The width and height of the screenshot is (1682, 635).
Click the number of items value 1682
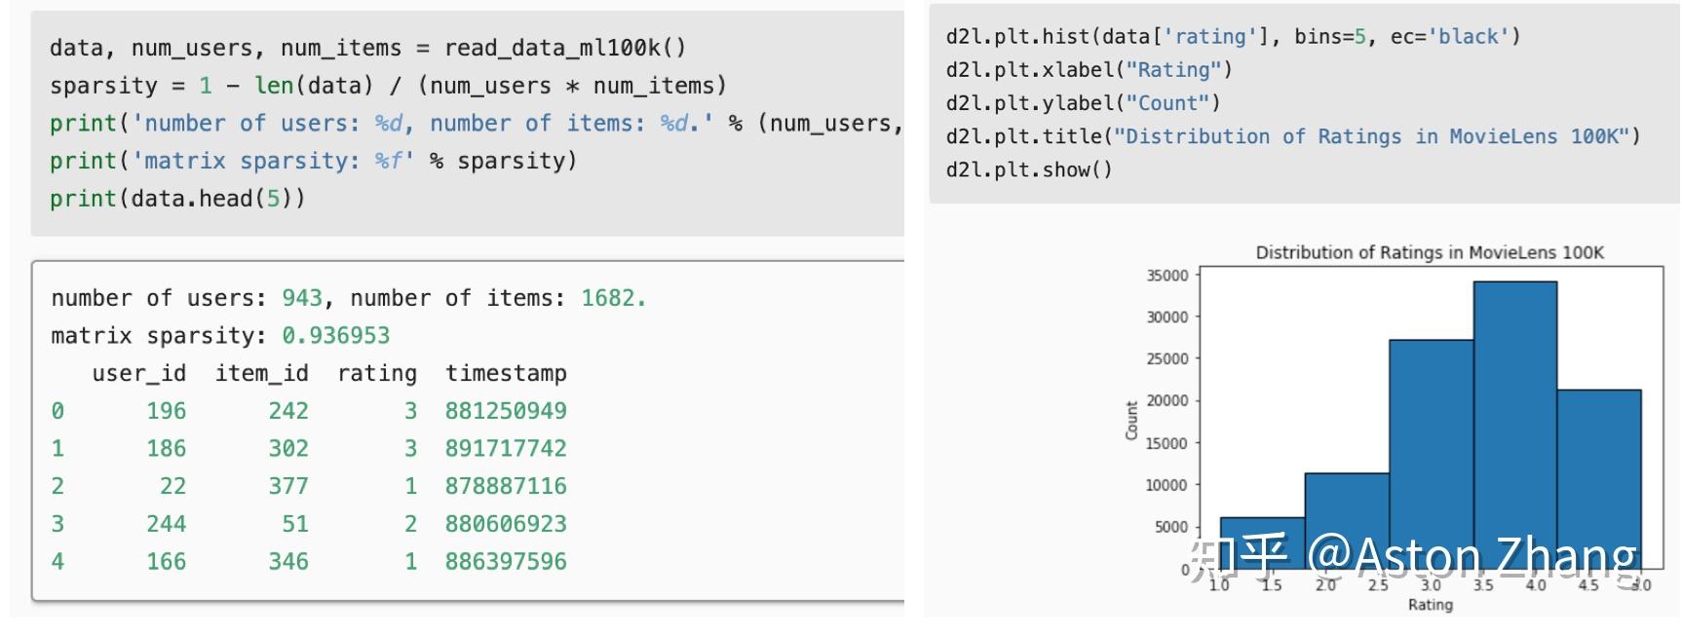click(x=612, y=298)
